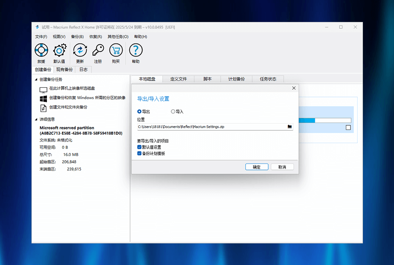
Task: Click the Windows logo backup task icon
Action: [x=43, y=98]
